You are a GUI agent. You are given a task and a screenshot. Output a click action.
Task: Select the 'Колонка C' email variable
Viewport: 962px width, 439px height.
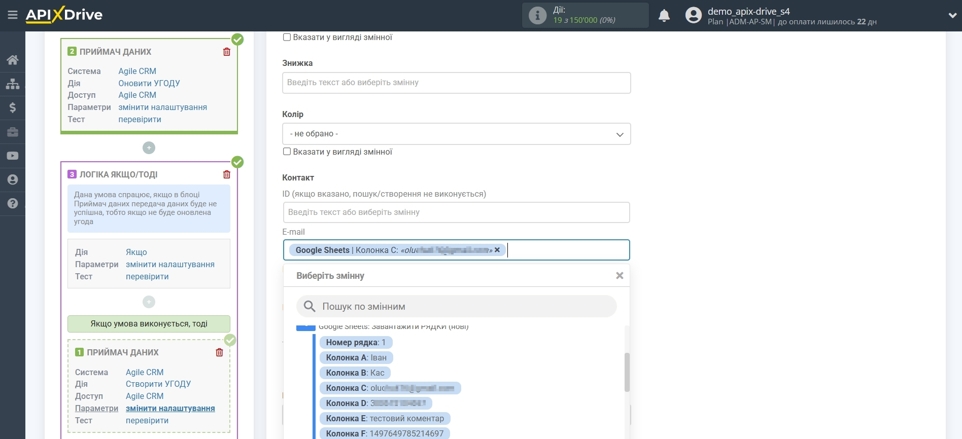tap(390, 388)
